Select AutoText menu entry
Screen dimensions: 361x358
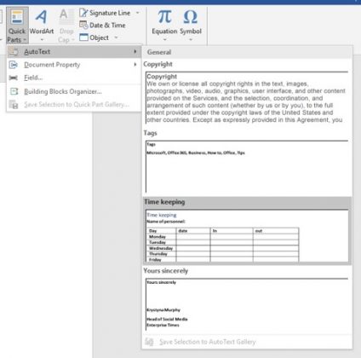(x=74, y=52)
